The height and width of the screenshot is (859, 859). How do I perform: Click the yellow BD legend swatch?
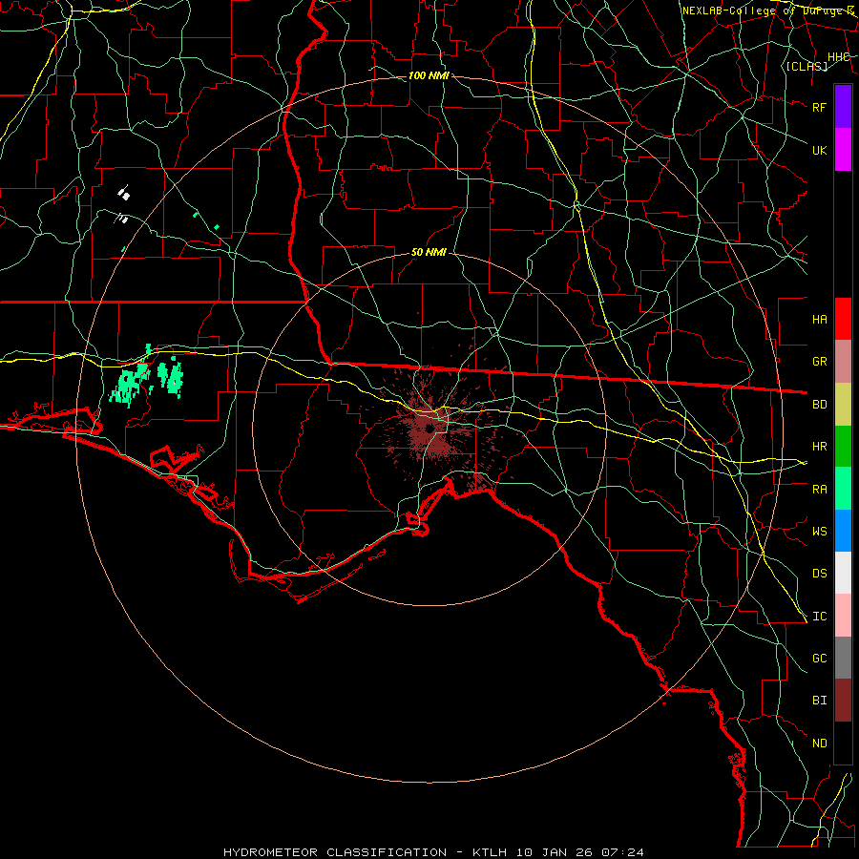coord(843,405)
